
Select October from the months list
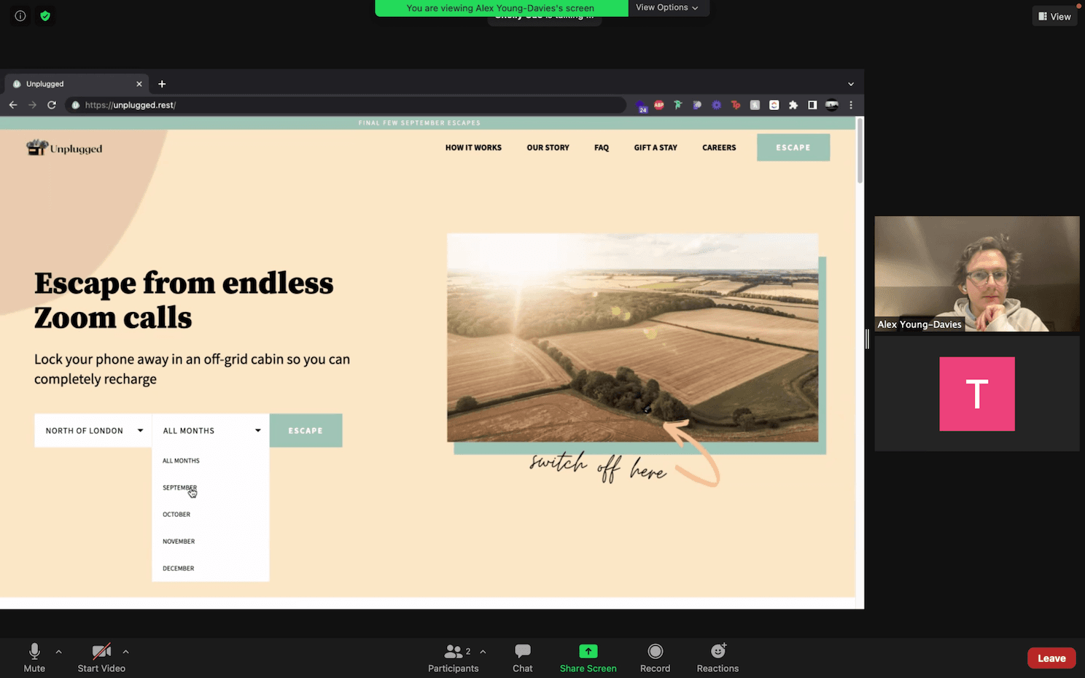[x=176, y=515]
